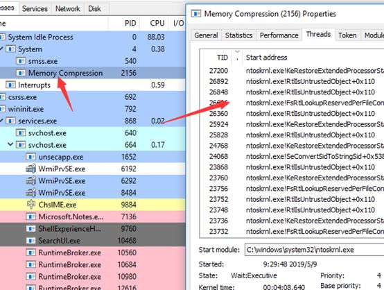
Task: Click the Start module path field
Action: (x=314, y=250)
